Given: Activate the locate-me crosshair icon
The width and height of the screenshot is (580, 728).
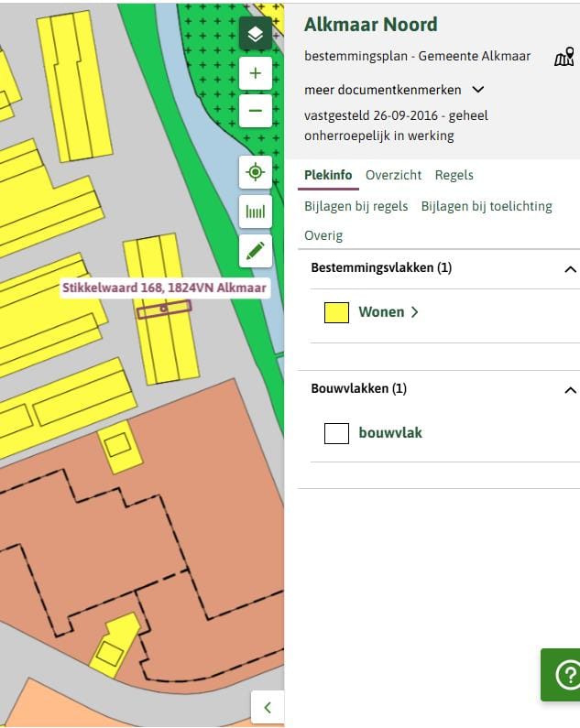Looking at the screenshot, I should pyautogui.click(x=255, y=172).
